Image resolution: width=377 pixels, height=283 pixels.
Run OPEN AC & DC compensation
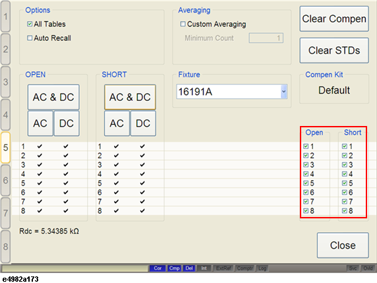coord(53,97)
